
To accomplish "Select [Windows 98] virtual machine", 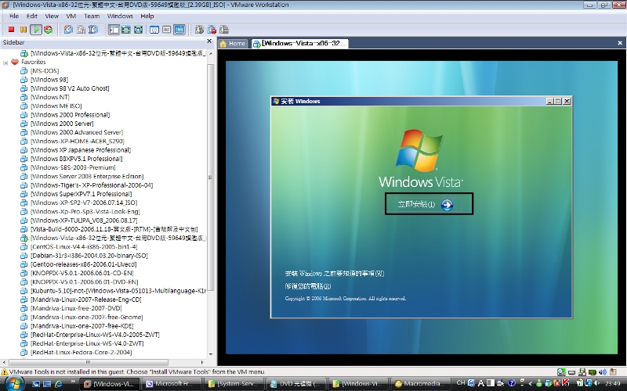I will (x=49, y=80).
